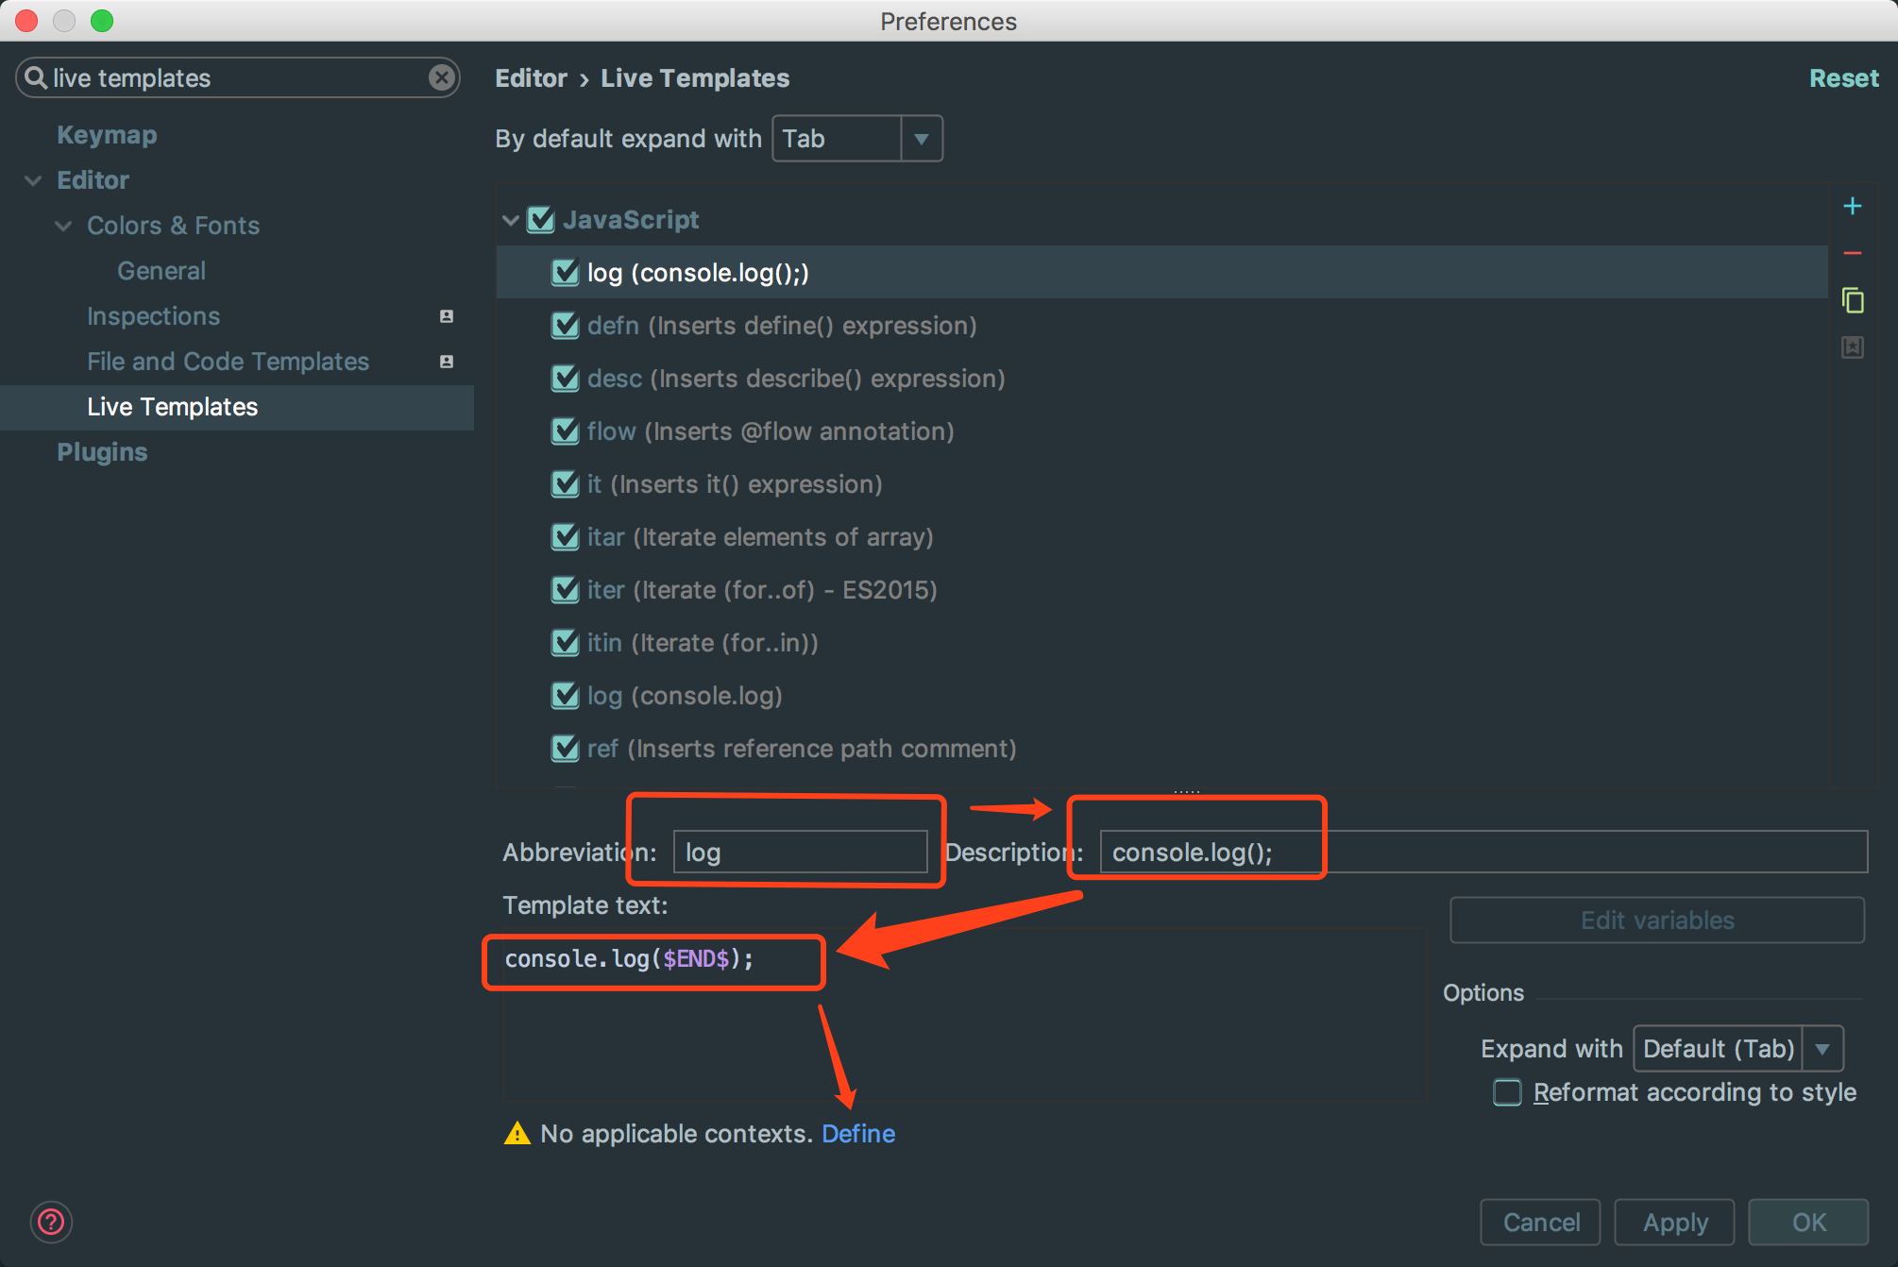Viewport: 1898px width, 1267px height.
Task: Click Reset link at top right
Action: coord(1843,78)
